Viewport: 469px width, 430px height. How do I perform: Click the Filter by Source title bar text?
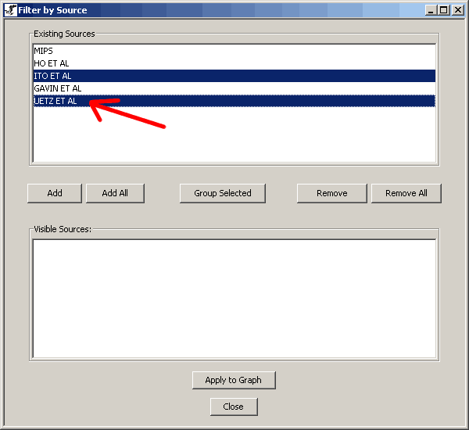pyautogui.click(x=53, y=10)
